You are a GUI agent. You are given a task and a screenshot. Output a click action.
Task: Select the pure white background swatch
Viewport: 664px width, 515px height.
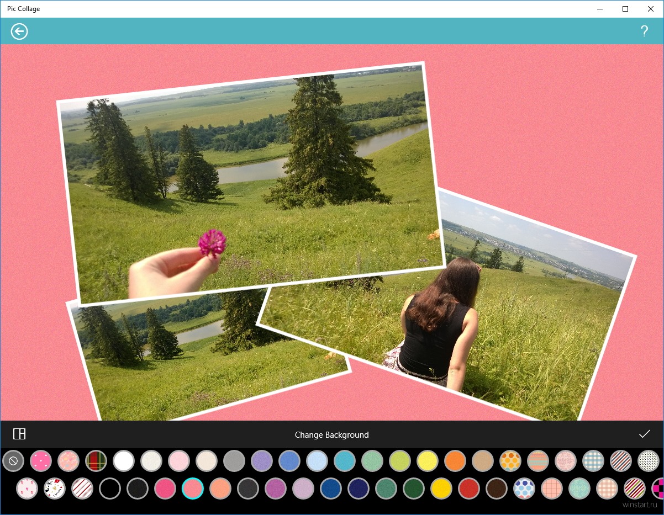click(x=124, y=461)
